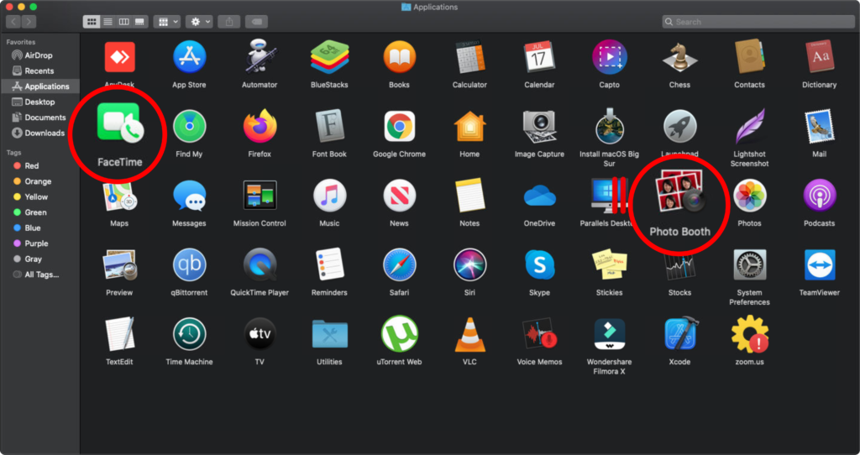Select the OneDrive app icon
This screenshot has height=455, width=860.
(540, 196)
